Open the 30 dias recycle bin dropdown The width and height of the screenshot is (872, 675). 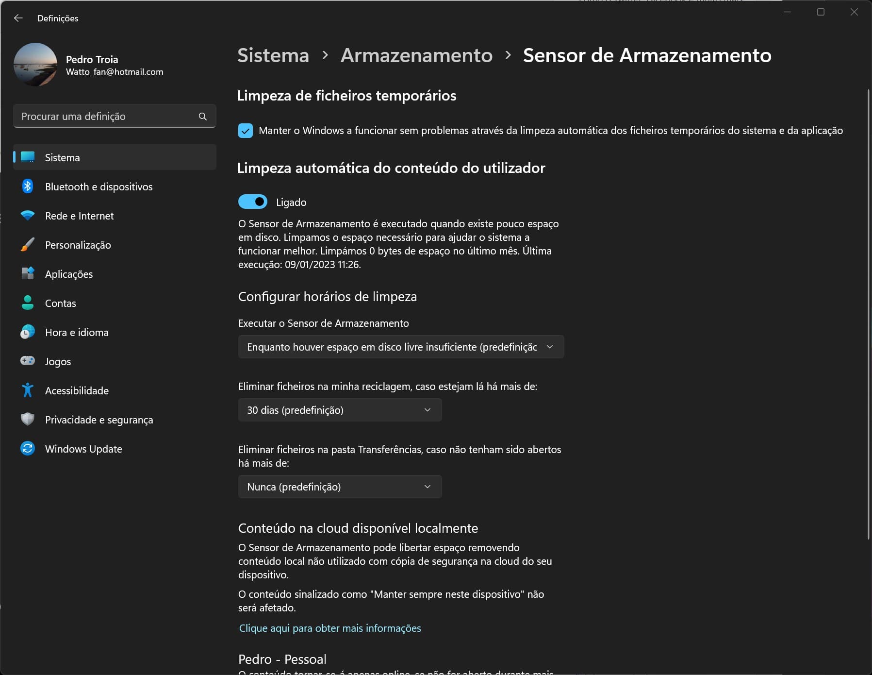340,410
